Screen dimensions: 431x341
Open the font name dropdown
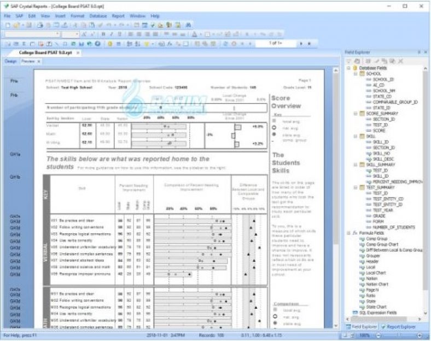click(x=57, y=34)
